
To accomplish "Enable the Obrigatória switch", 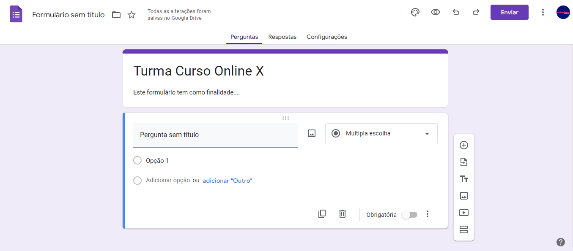I will (x=409, y=214).
